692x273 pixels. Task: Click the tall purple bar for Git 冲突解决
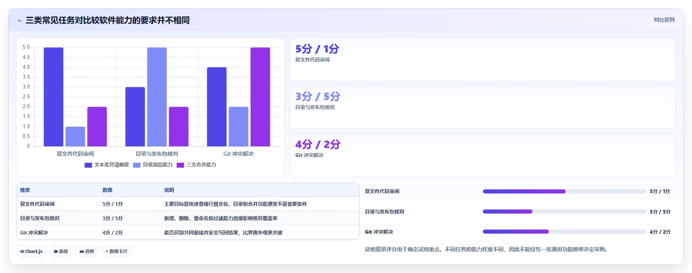click(260, 97)
